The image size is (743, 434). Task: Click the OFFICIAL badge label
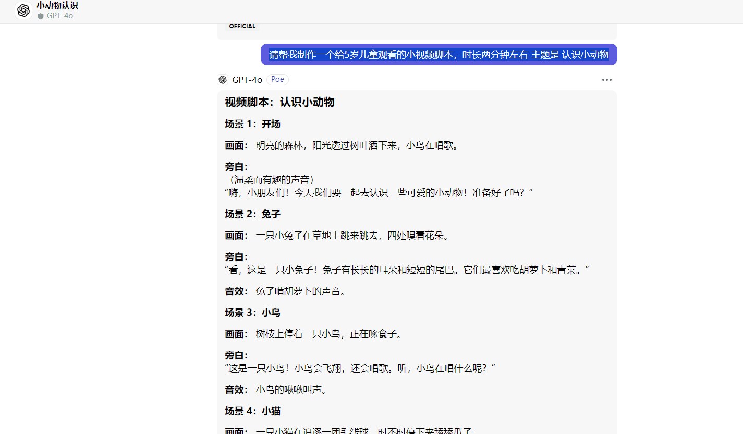tap(242, 26)
